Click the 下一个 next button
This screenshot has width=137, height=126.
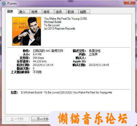pyautogui.click(x=40, y=119)
